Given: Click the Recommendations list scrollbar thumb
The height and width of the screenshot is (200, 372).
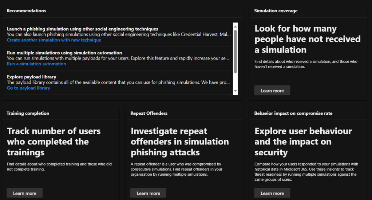Looking at the screenshot, I should 235,51.
